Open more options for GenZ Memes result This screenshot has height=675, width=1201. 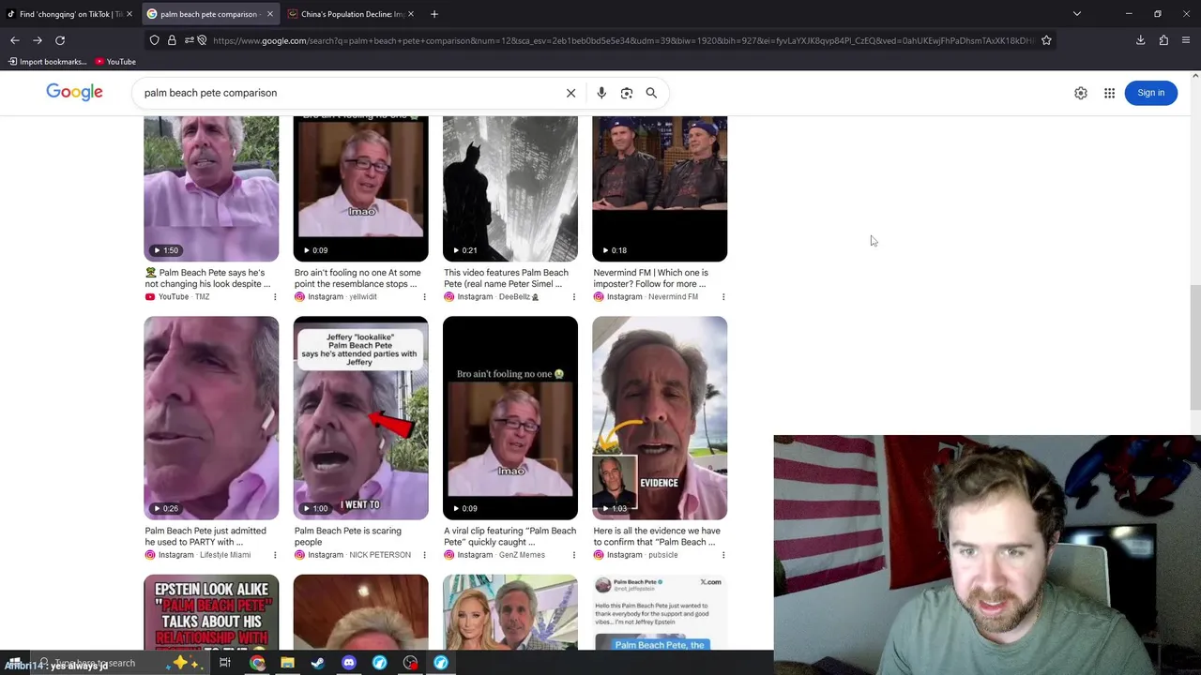pos(574,555)
